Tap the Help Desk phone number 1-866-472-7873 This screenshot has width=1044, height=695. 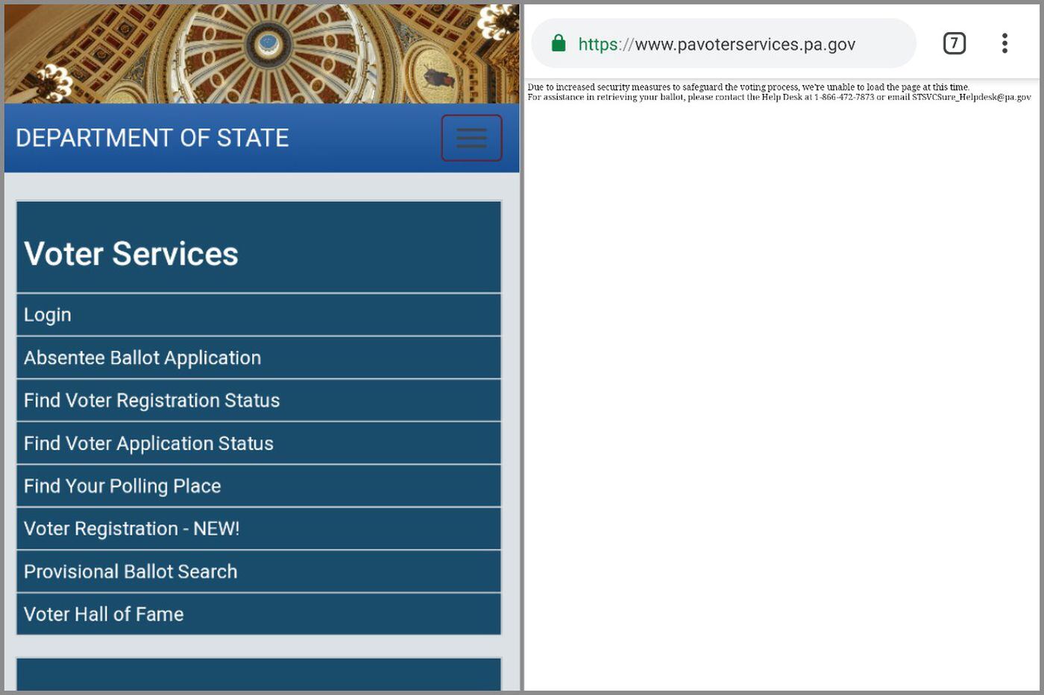[843, 98]
